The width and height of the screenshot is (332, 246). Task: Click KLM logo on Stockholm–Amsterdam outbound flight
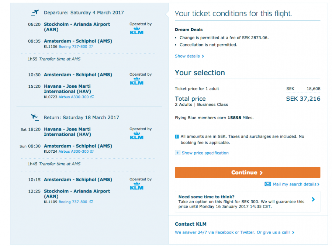pos(136,31)
